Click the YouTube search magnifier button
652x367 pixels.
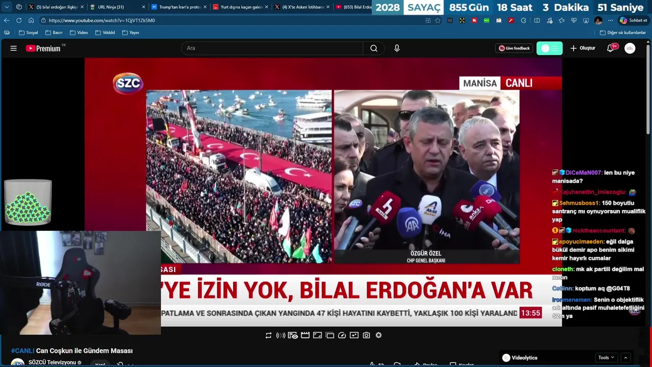[374, 48]
